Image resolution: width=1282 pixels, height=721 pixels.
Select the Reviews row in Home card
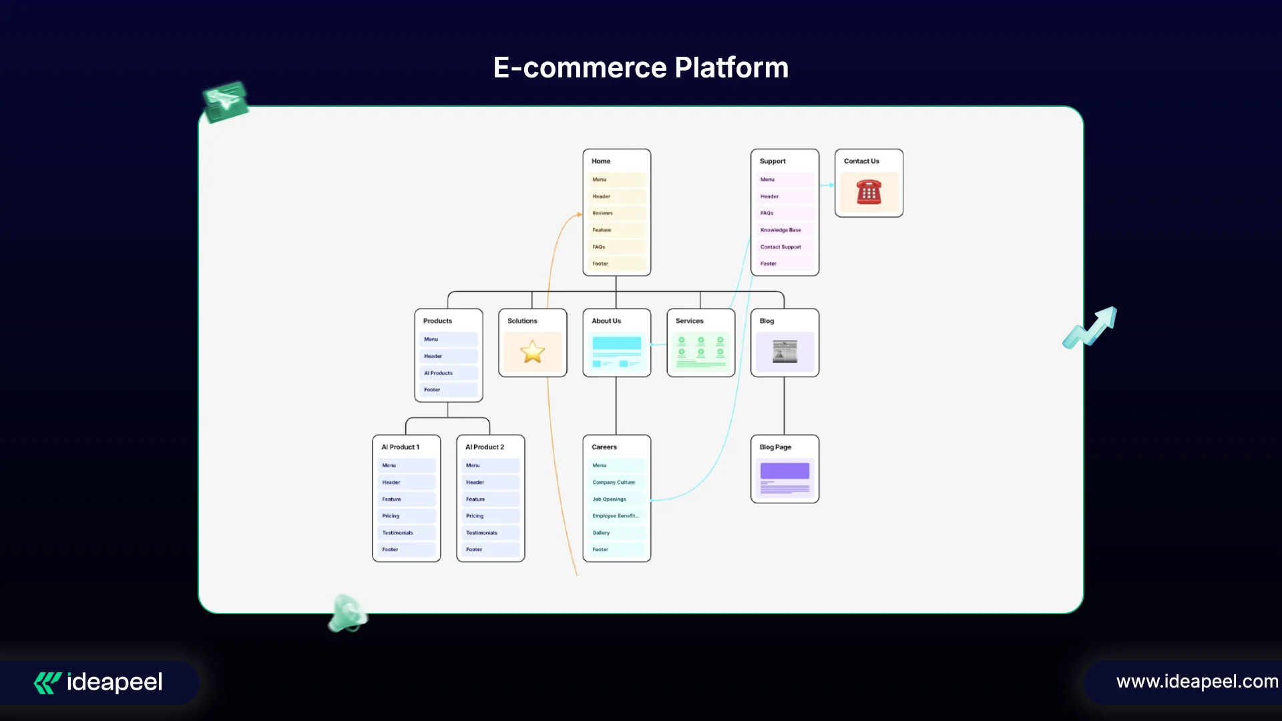click(x=616, y=213)
